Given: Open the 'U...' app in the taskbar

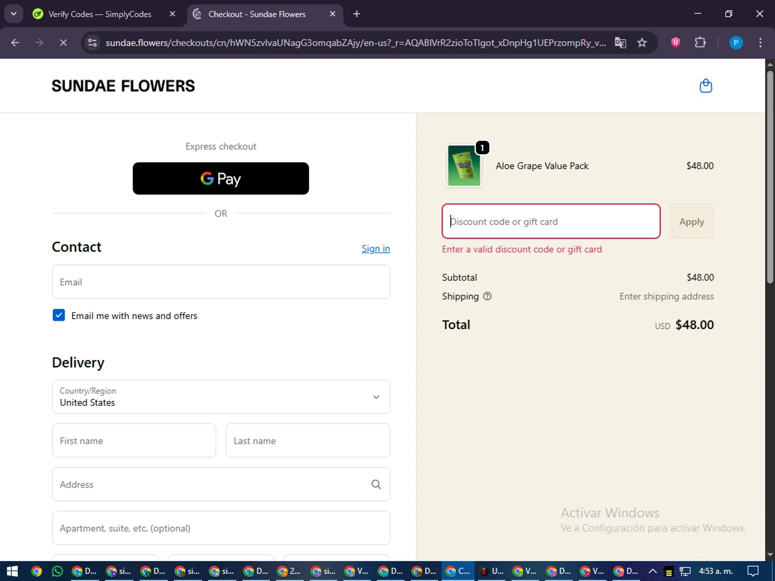Looking at the screenshot, I should (491, 571).
